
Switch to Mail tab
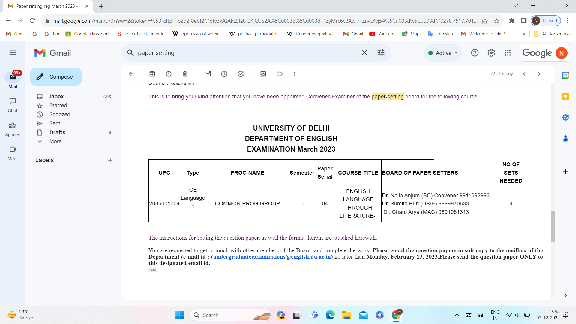[x=13, y=80]
